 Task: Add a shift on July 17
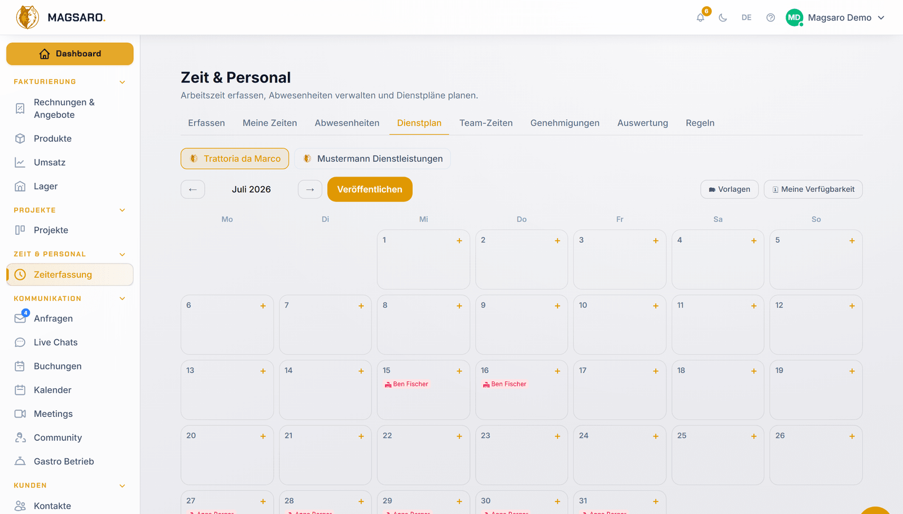point(656,371)
